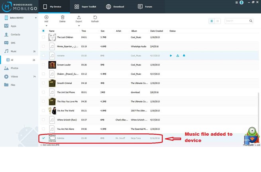This screenshot has height=172, width=261.
Task: Sort by the Date Created column header
Action: pyautogui.click(x=157, y=31)
